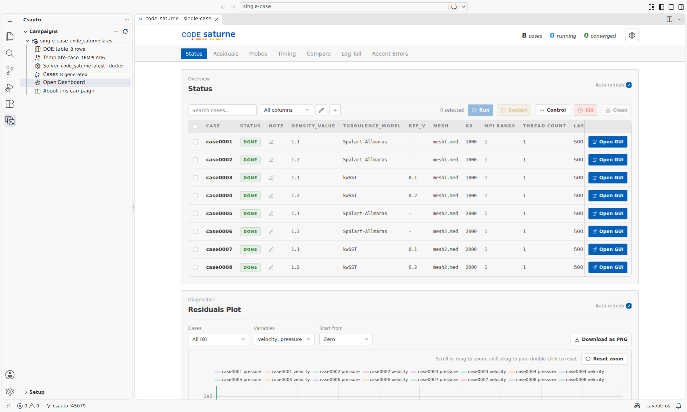687x412 pixels.
Task: Open the Explorer files icon in activity bar
Action: (x=10, y=37)
